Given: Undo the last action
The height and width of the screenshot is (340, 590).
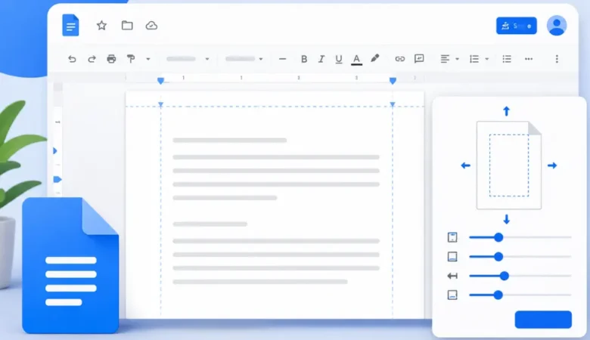Looking at the screenshot, I should [72, 59].
